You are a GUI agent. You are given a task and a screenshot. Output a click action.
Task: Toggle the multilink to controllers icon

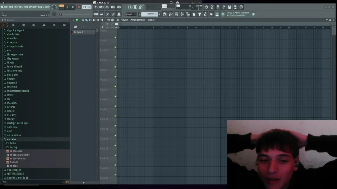coord(113,14)
